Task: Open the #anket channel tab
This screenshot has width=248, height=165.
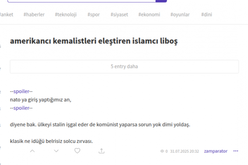Action: [x=6, y=15]
